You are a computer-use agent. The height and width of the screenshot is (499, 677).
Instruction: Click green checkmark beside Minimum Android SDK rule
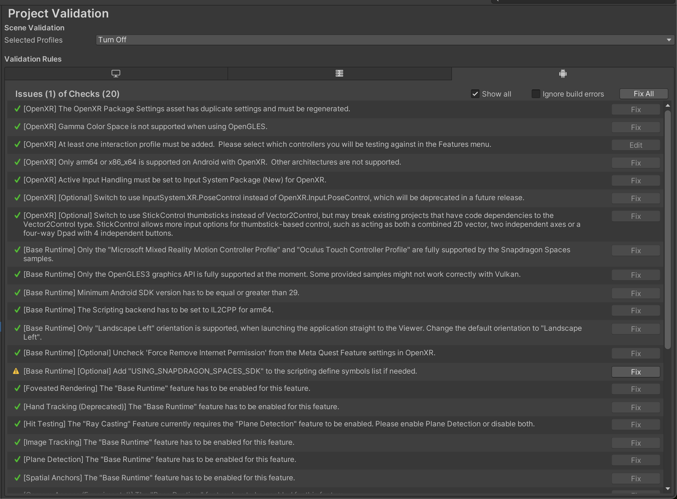[17, 293]
